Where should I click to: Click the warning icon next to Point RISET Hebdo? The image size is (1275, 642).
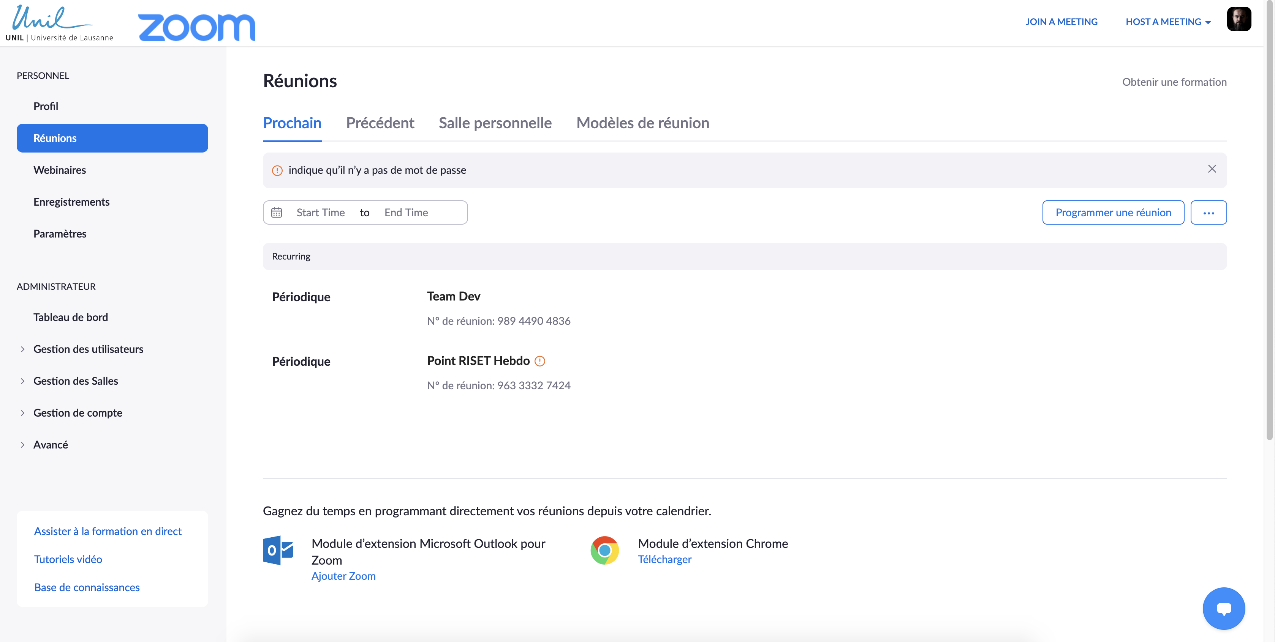pyautogui.click(x=540, y=361)
